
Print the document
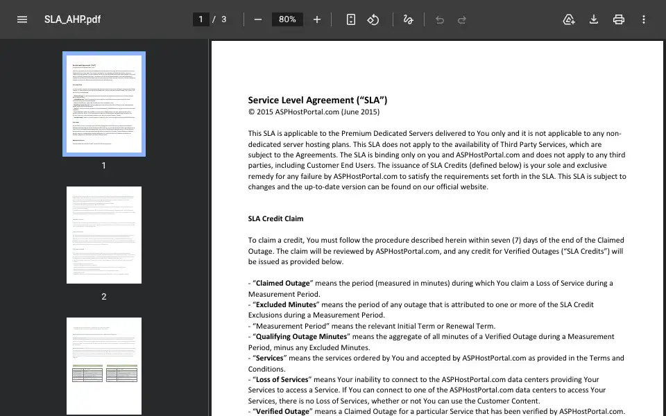[x=618, y=19]
